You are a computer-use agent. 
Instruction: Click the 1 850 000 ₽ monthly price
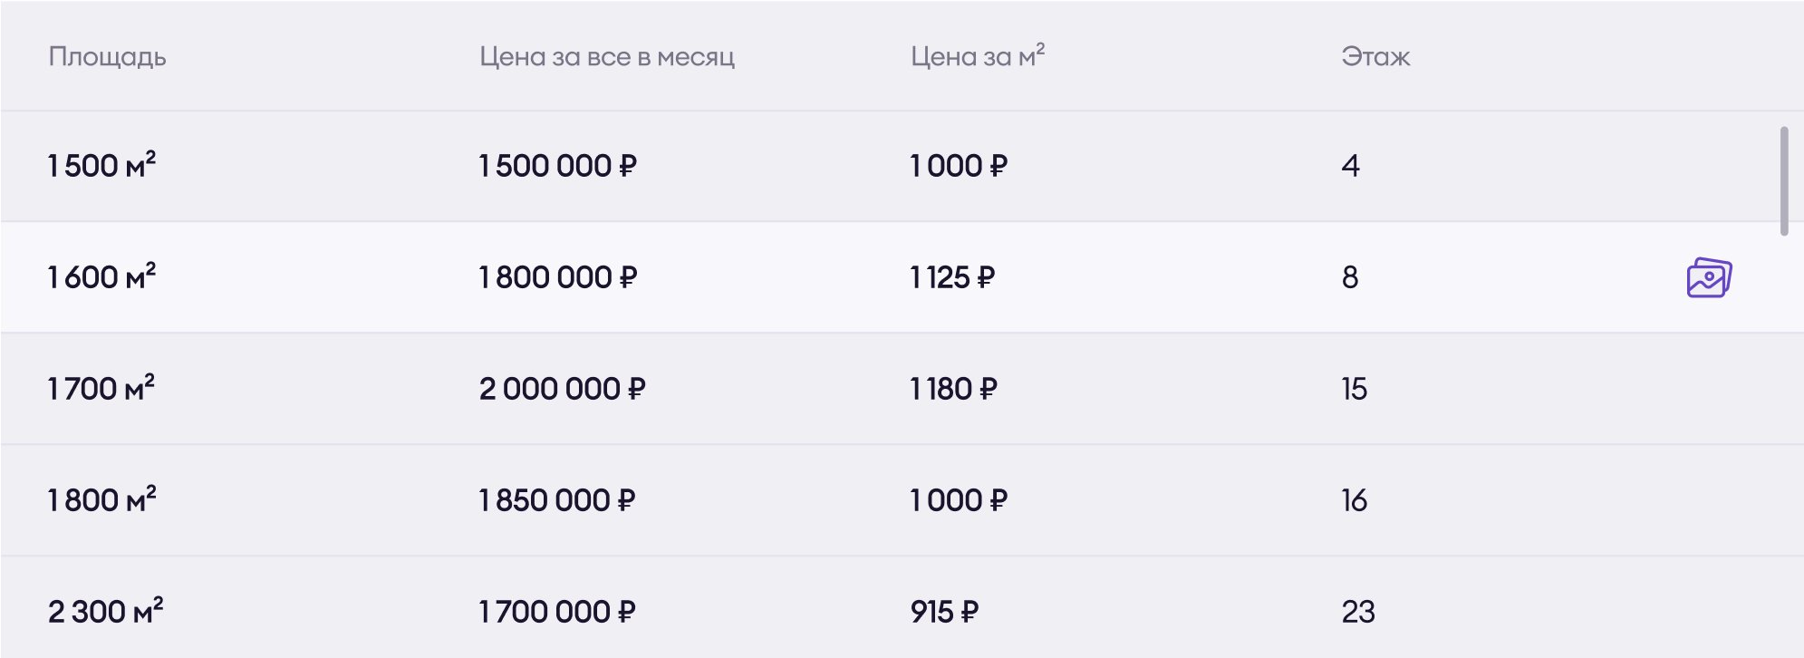pyautogui.click(x=556, y=500)
